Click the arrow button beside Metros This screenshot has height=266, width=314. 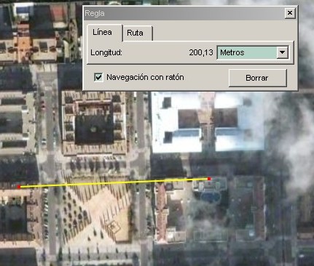pyautogui.click(x=282, y=52)
